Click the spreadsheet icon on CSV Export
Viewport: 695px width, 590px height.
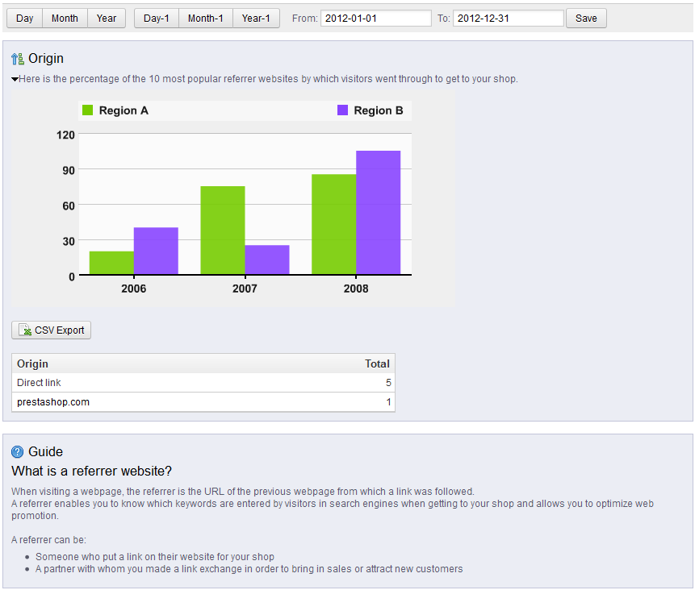tap(25, 330)
